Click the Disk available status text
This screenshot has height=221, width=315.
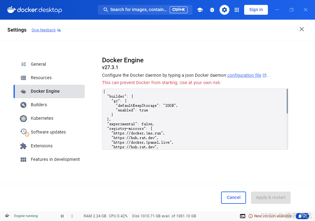tap(164, 216)
